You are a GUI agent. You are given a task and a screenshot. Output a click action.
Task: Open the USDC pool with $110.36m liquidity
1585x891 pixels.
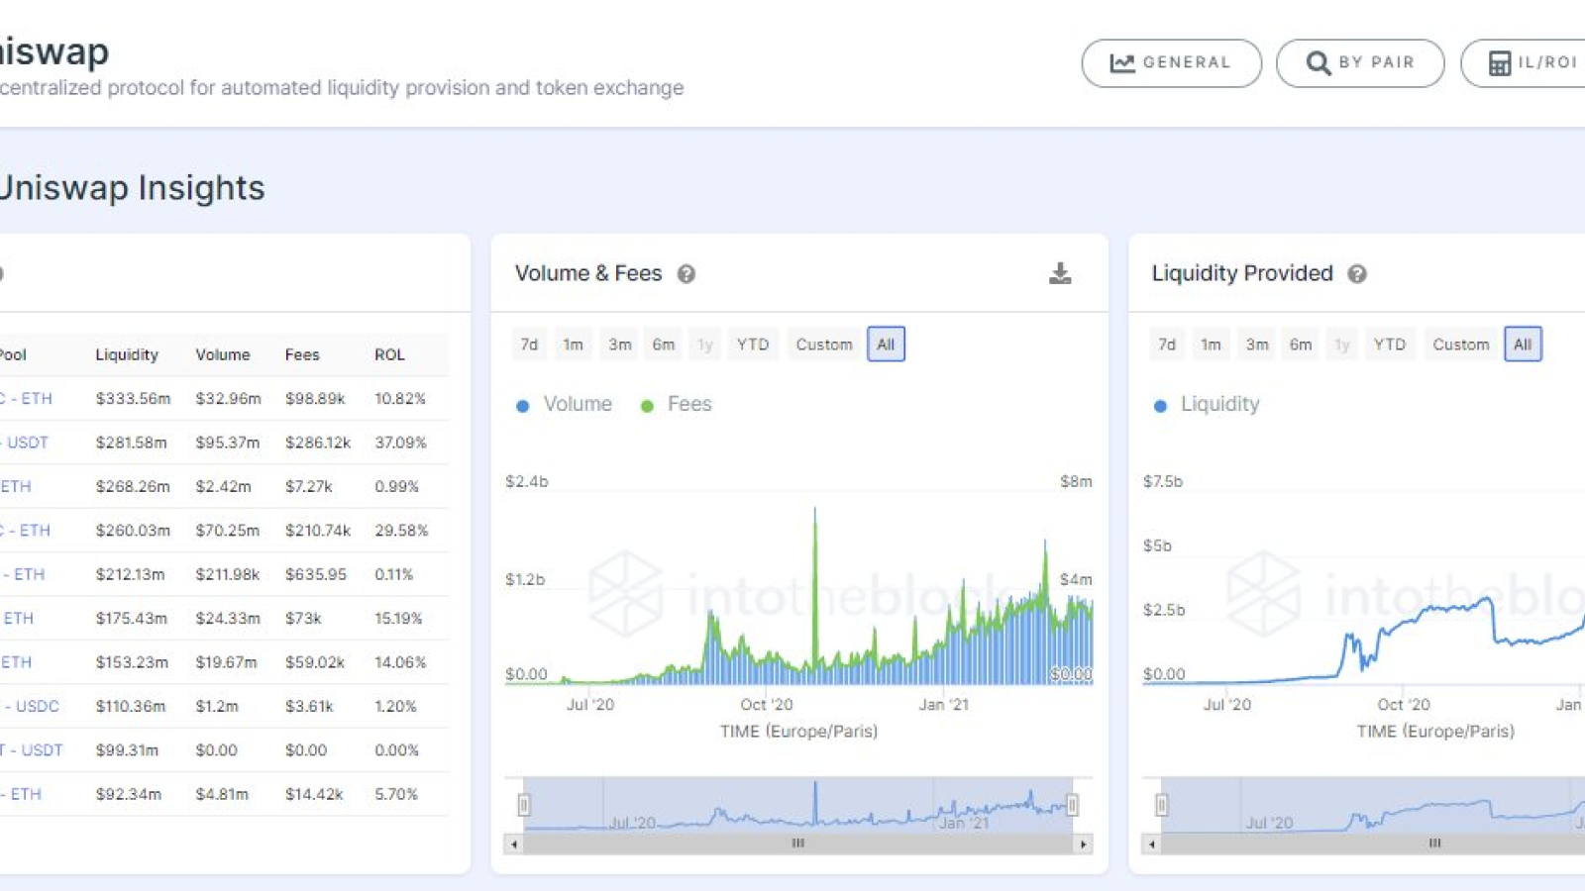[x=30, y=706]
